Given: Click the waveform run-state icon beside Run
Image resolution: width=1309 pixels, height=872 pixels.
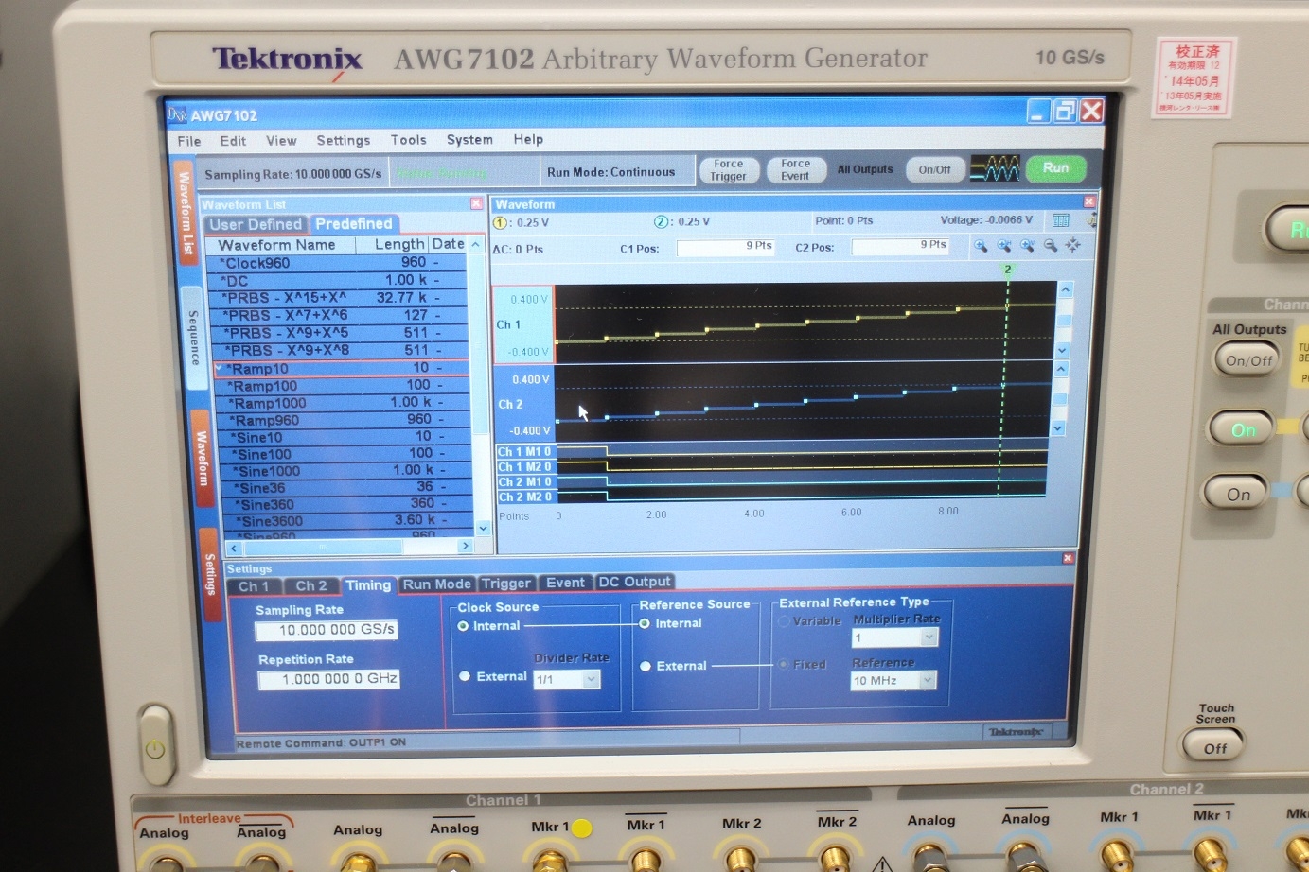Looking at the screenshot, I should pyautogui.click(x=995, y=169).
